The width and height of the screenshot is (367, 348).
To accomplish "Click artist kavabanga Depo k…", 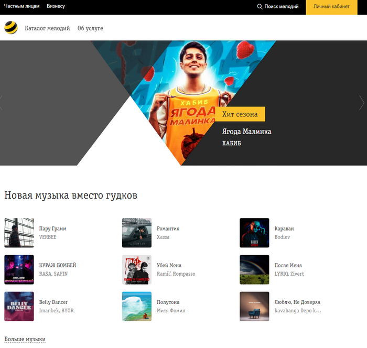I will pos(298,311).
